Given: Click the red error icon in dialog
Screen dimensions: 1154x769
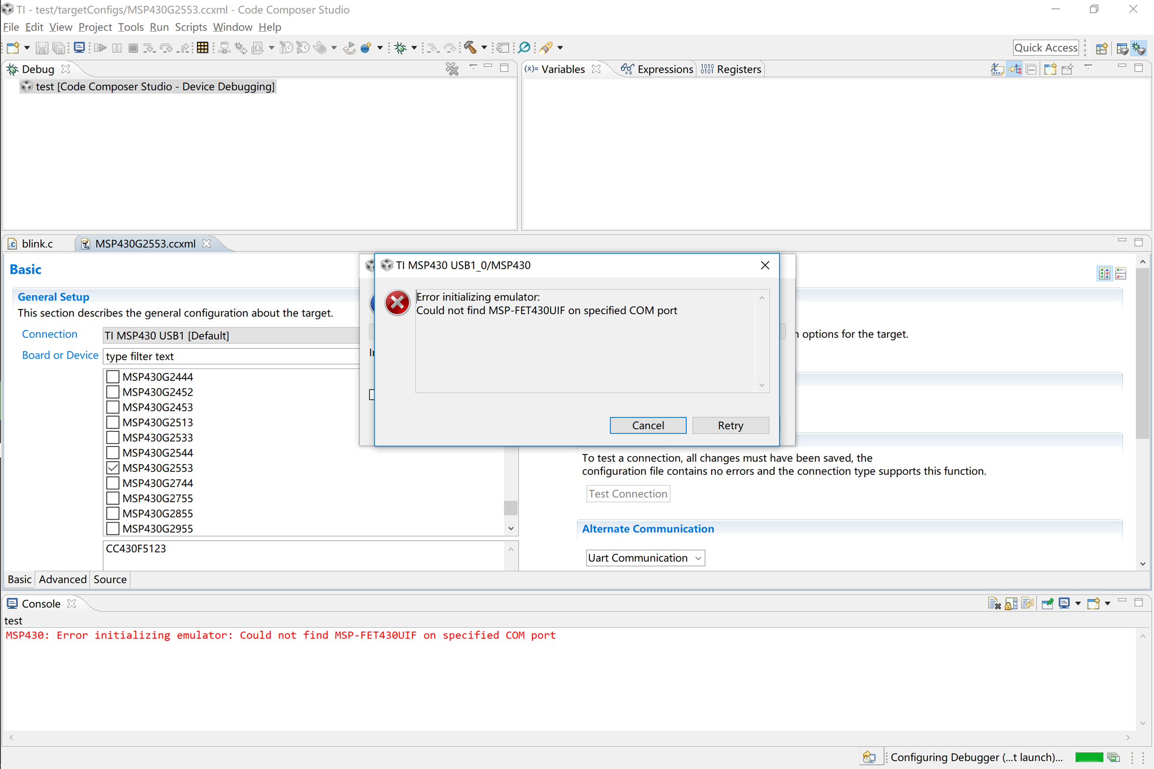Looking at the screenshot, I should 397,302.
